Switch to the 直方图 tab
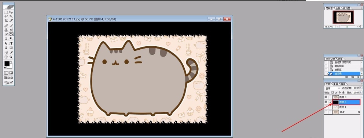 click(346, 8)
